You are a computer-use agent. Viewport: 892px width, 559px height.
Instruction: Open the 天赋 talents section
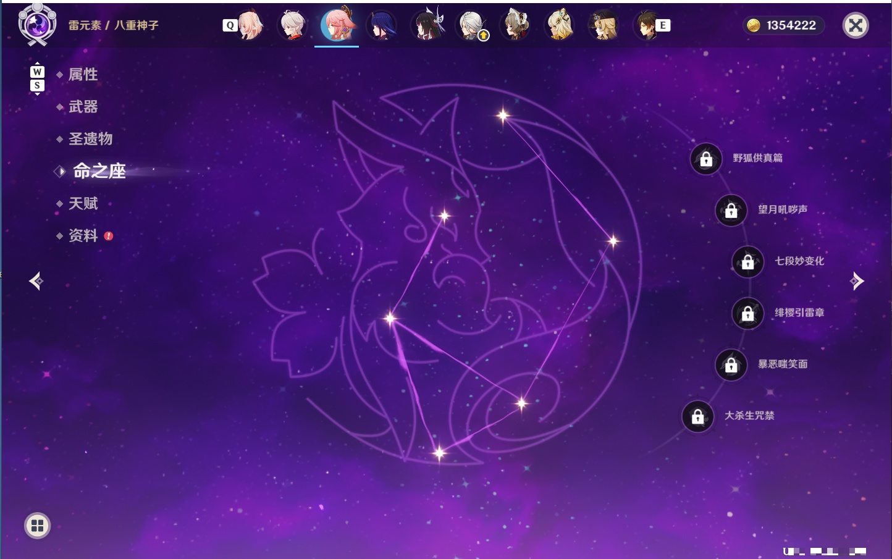[x=83, y=203]
